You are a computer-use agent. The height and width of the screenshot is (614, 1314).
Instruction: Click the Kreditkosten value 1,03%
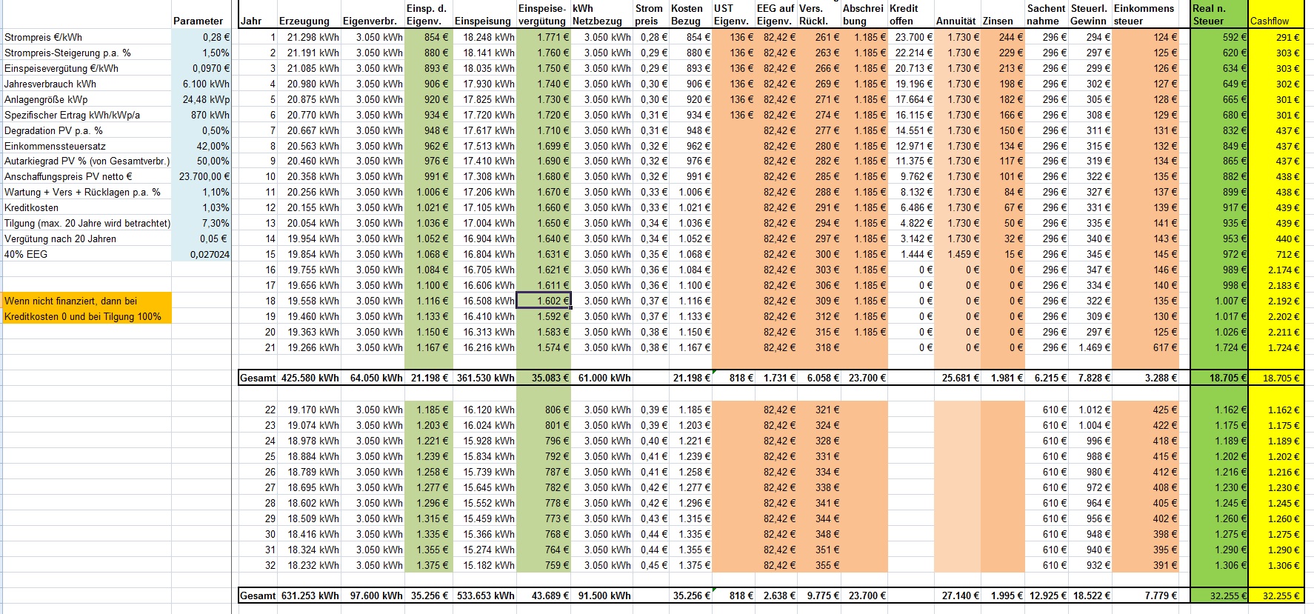pyautogui.click(x=201, y=207)
